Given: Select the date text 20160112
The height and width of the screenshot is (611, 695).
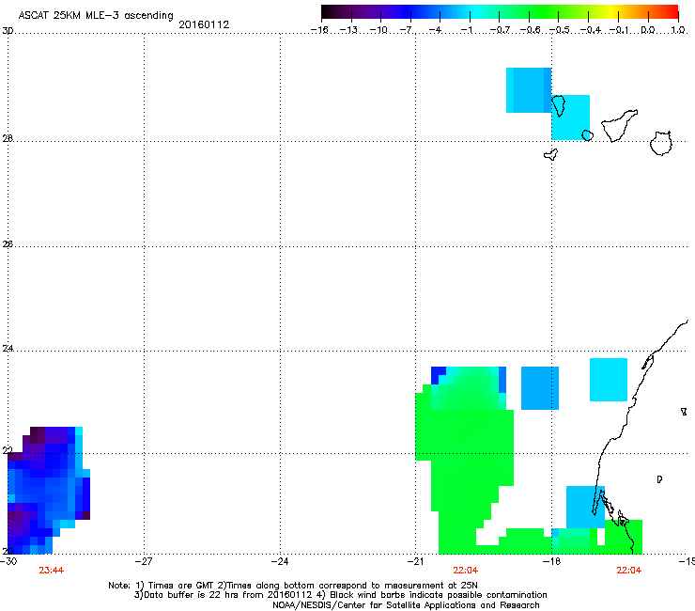Looking at the screenshot, I should coord(204,24).
